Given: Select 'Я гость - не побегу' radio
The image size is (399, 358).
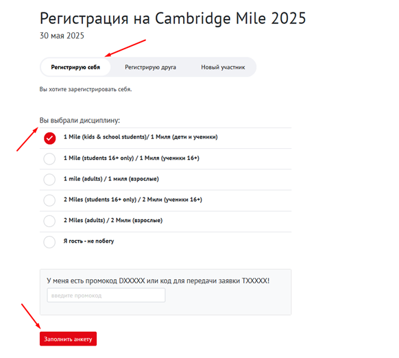Looking at the screenshot, I should click(x=49, y=242).
